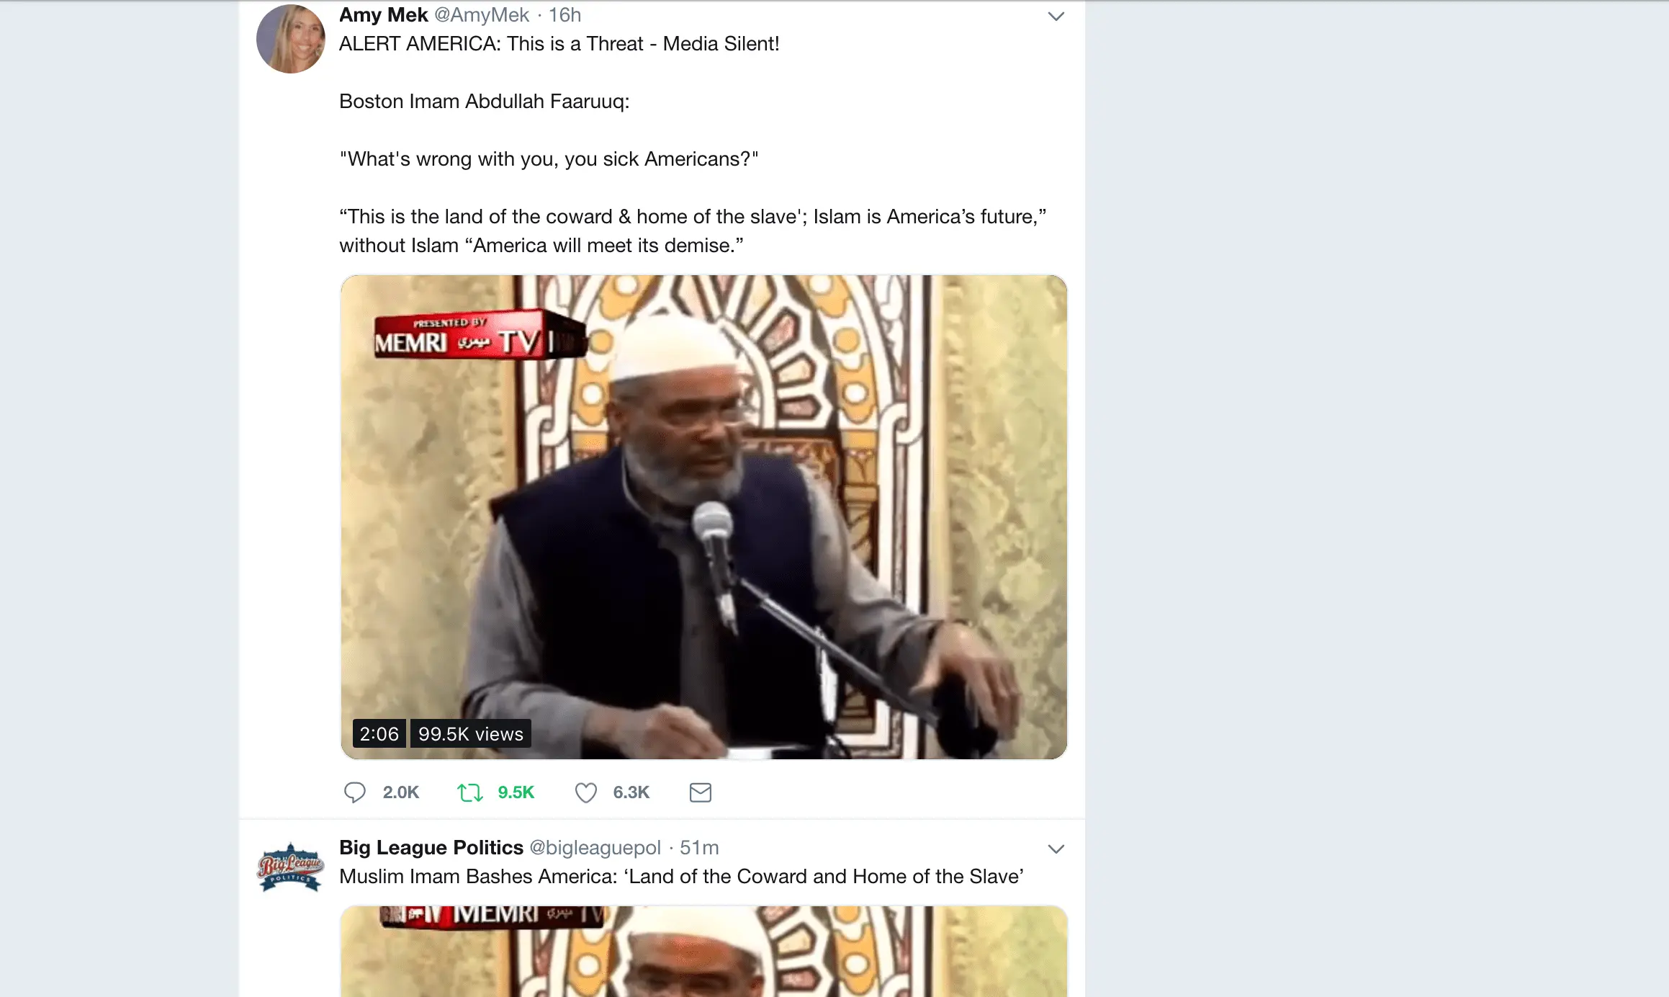Viewport: 1669px width, 997px height.
Task: Click the reply speech bubble icon
Action: pos(354,792)
